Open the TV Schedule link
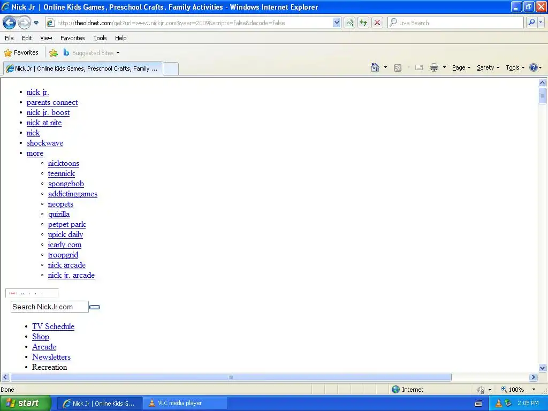The height and width of the screenshot is (411, 548). [53, 326]
